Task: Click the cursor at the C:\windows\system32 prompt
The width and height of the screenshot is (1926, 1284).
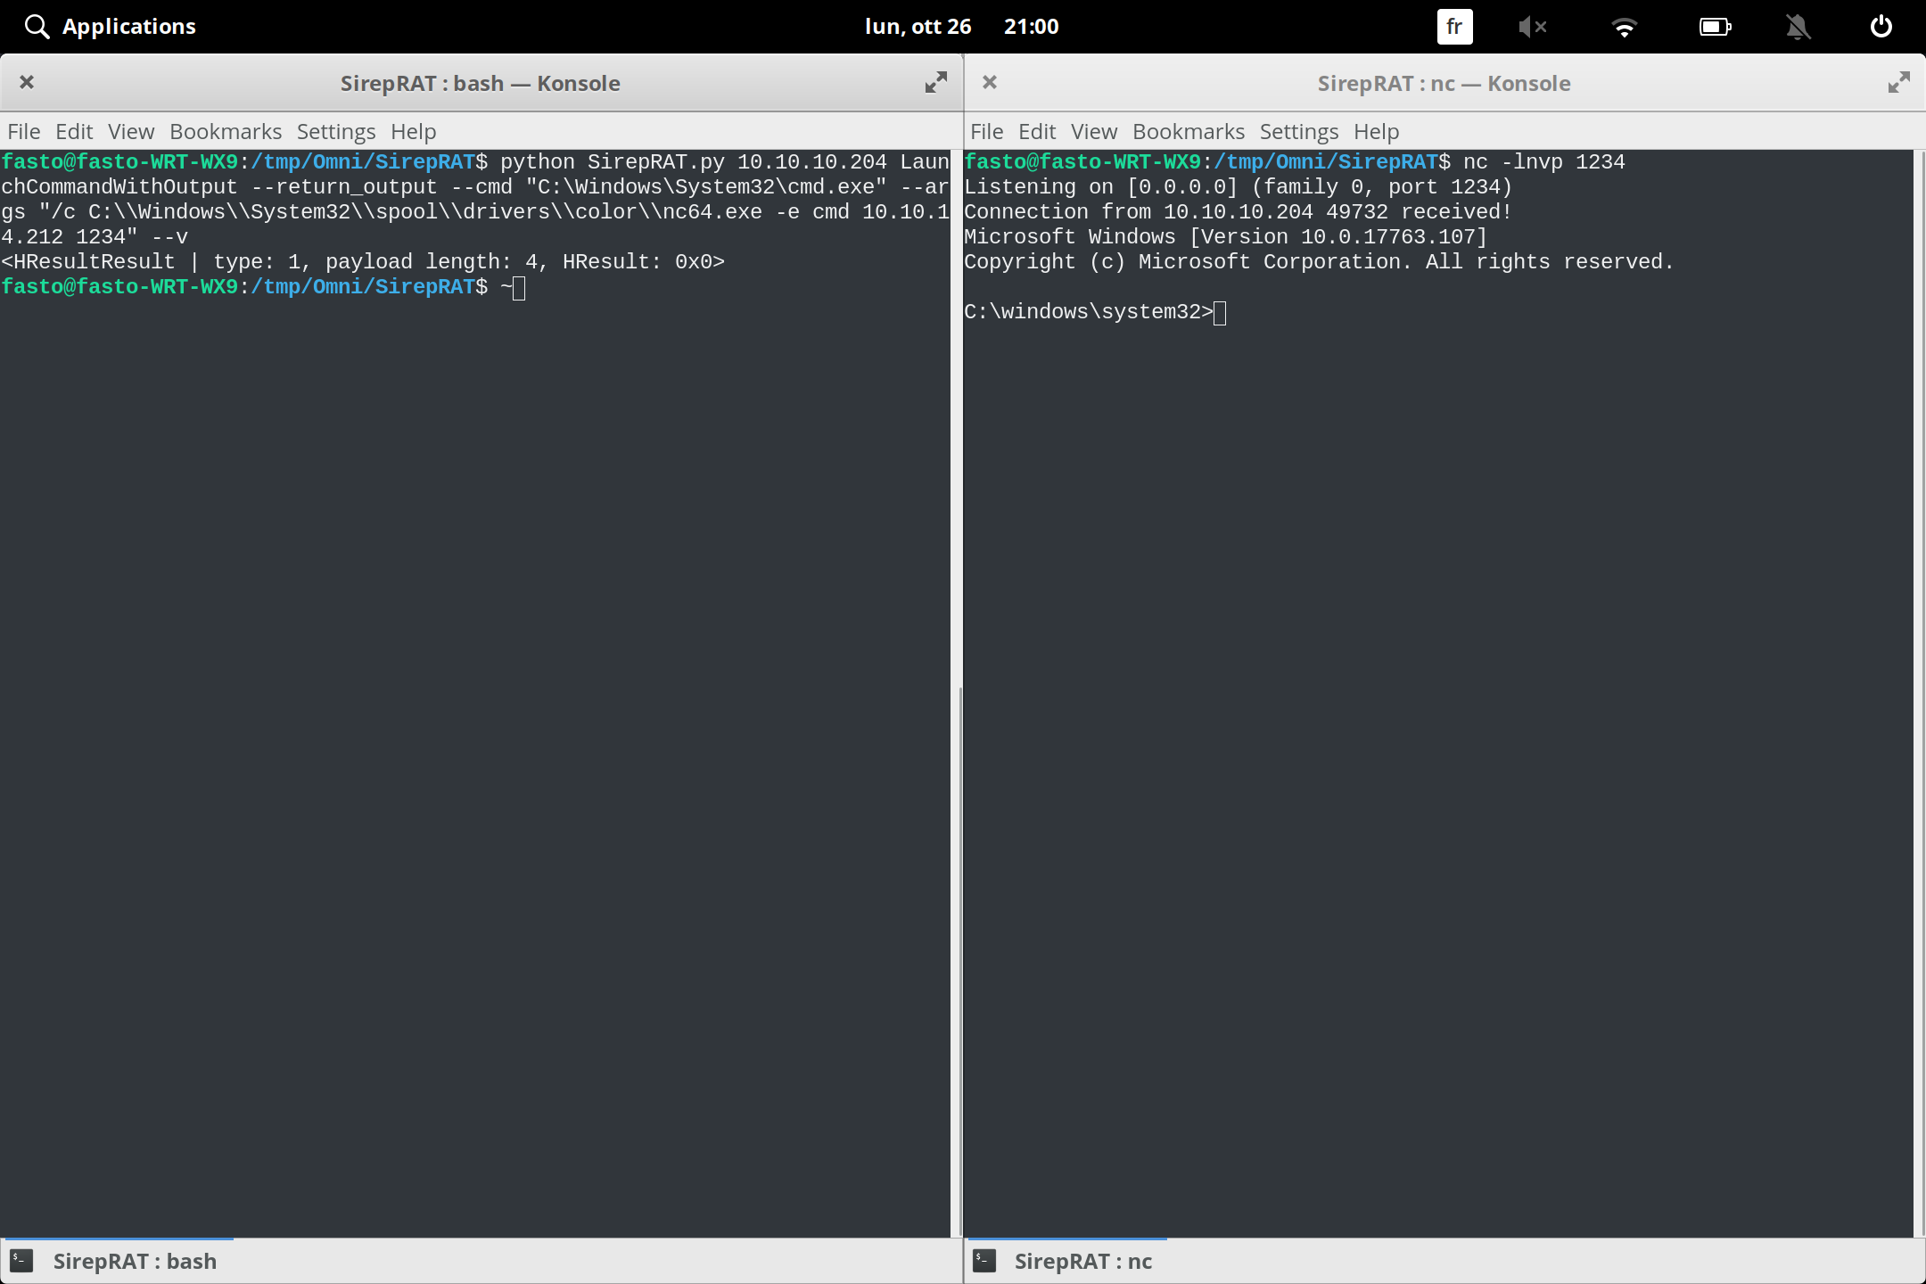Action: pyautogui.click(x=1220, y=312)
